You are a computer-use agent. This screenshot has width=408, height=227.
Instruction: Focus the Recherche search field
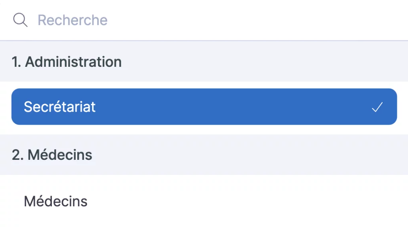click(x=199, y=20)
